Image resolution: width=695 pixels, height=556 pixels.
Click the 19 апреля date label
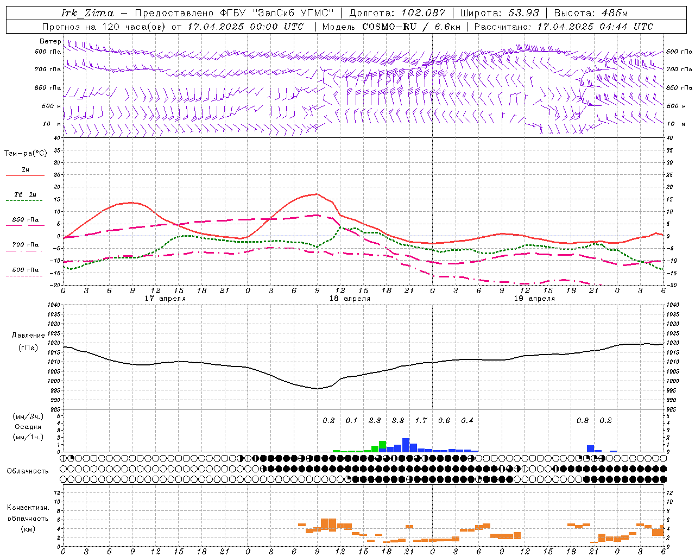pos(534,299)
